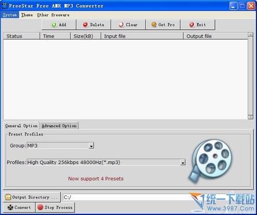Click the output path field showing C:/
Image resolution: width=257 pixels, height=215 pixels.
click(127, 197)
